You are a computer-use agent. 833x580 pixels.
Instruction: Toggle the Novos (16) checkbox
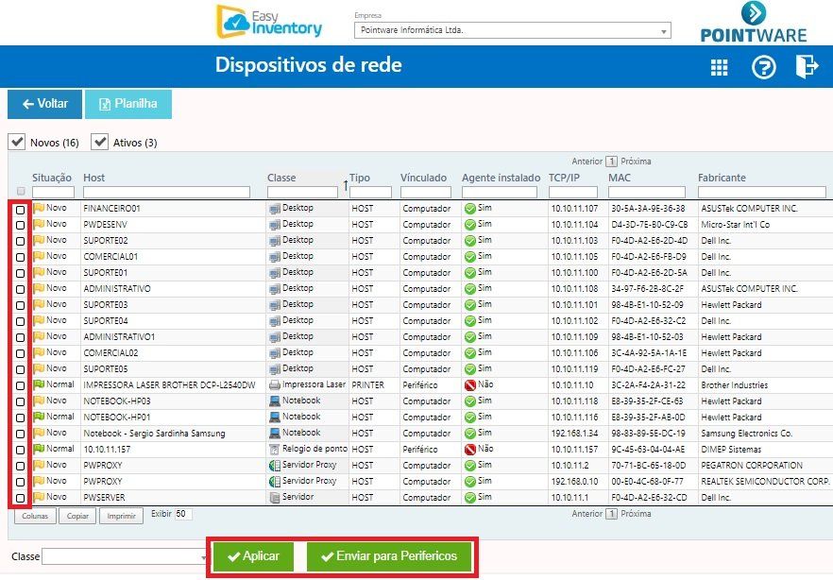click(17, 142)
